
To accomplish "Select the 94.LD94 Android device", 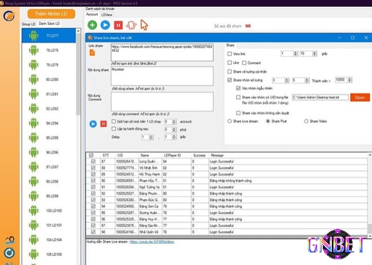I will (49, 123).
